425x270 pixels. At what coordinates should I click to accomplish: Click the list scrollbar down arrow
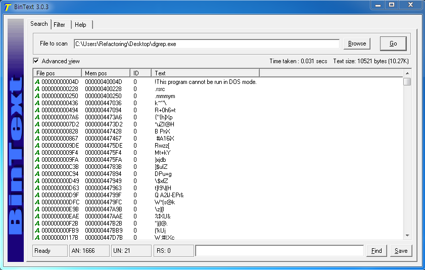tap(407, 236)
